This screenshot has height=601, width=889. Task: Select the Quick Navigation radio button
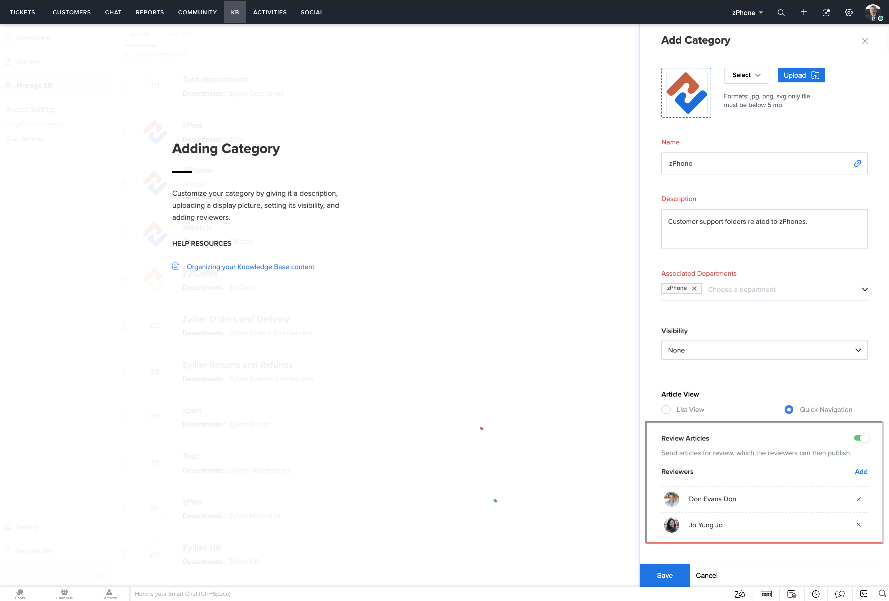coord(789,410)
